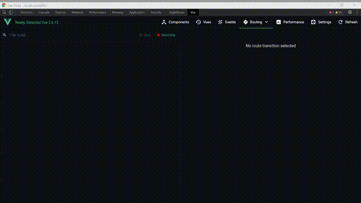Viewport: 361px width, 203px height.
Task: Switch to the Vue Performance view
Action: point(293,22)
